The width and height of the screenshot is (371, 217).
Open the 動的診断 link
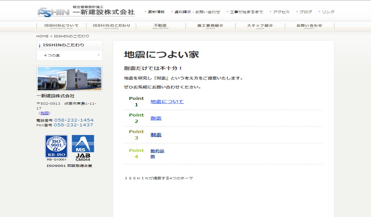point(157,154)
